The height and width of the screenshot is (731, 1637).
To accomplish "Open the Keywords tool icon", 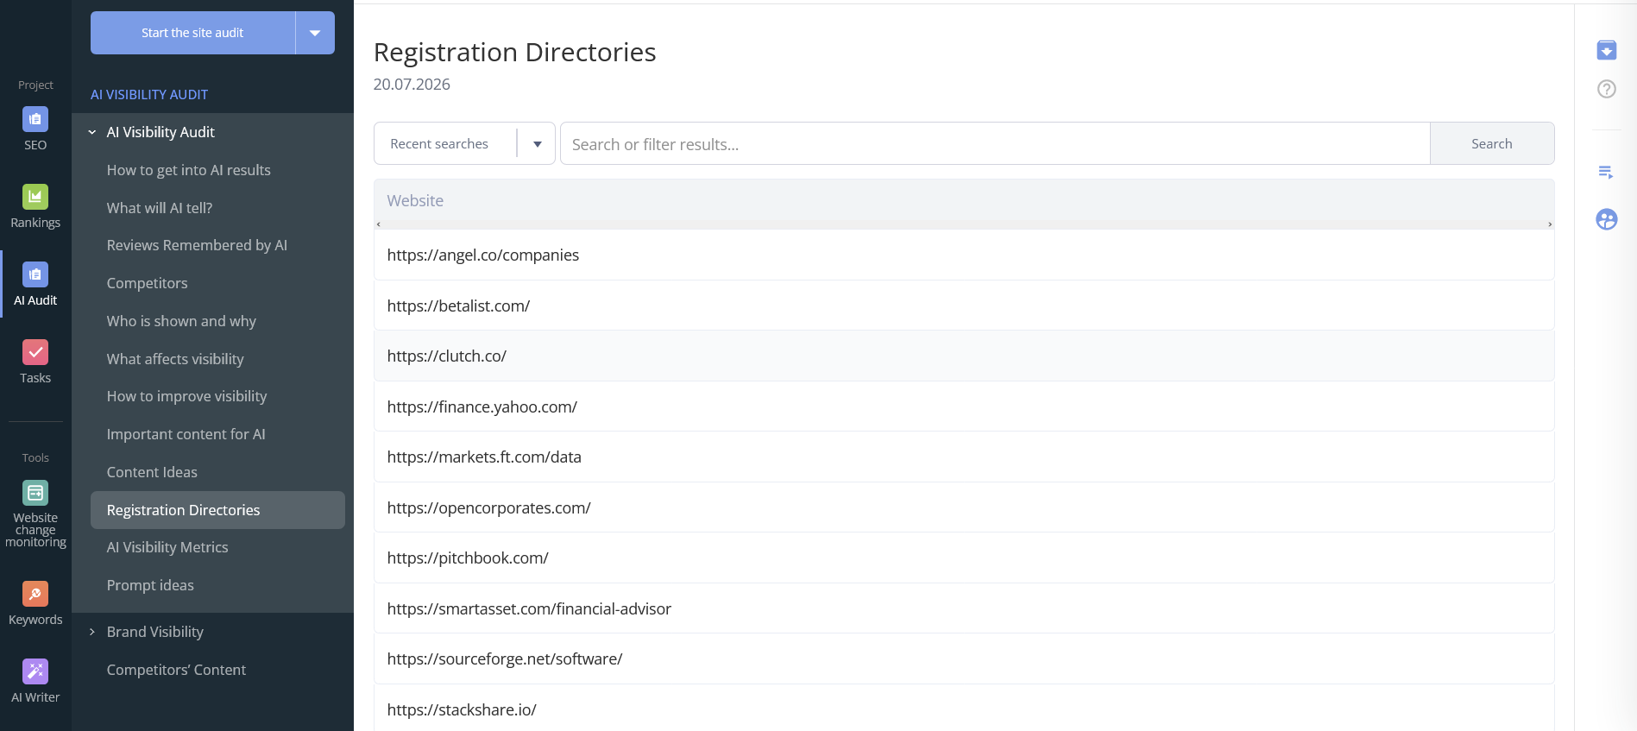I will click(x=35, y=594).
